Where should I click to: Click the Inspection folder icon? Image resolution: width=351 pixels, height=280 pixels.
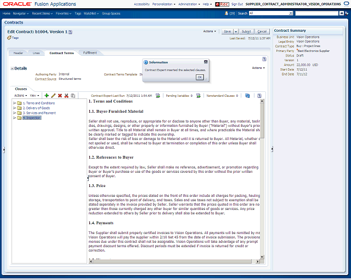(x=20, y=118)
